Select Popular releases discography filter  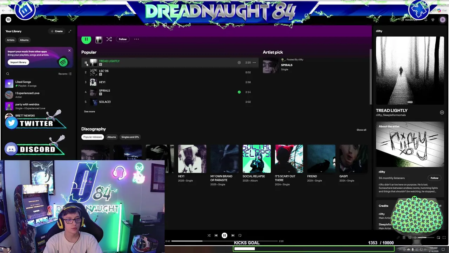(93, 137)
